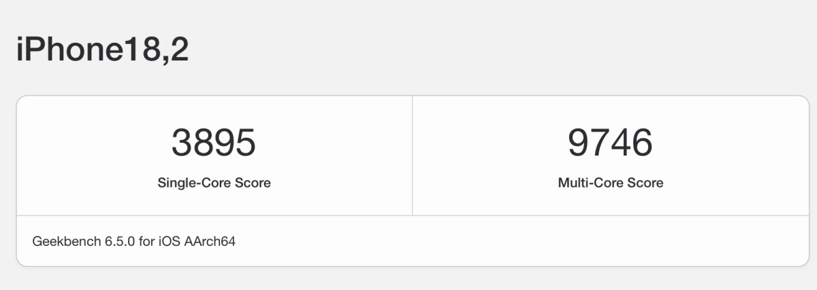Viewport: 817px width, 290px height.
Task: Click the word Score in Single-Core Score
Action: (255, 183)
